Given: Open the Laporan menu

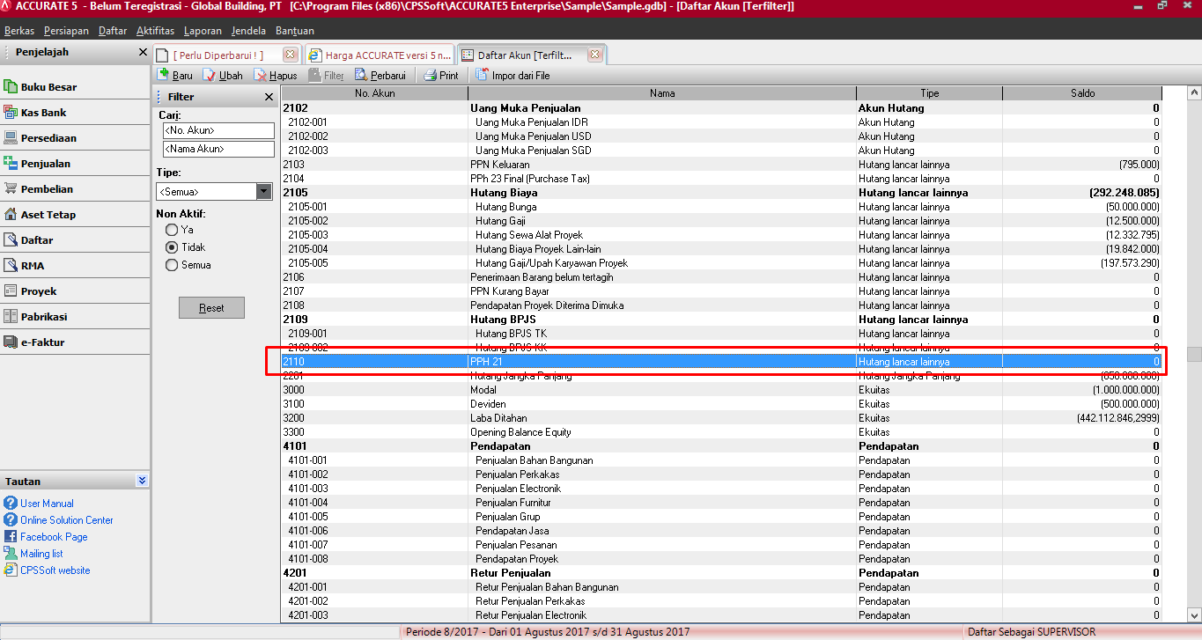Looking at the screenshot, I should 203,31.
